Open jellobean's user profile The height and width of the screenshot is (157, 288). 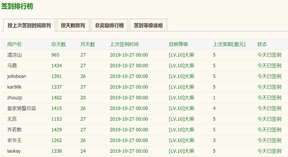point(17,76)
